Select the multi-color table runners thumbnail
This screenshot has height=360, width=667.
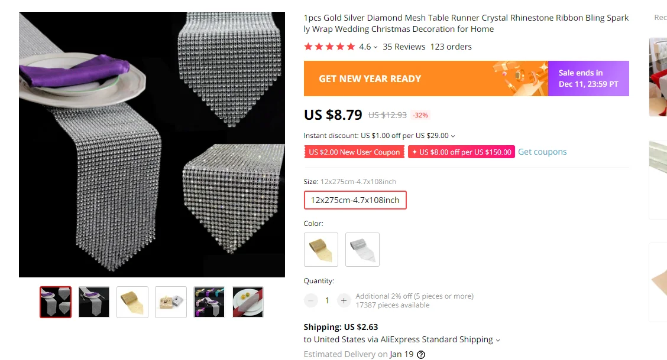[x=209, y=302]
